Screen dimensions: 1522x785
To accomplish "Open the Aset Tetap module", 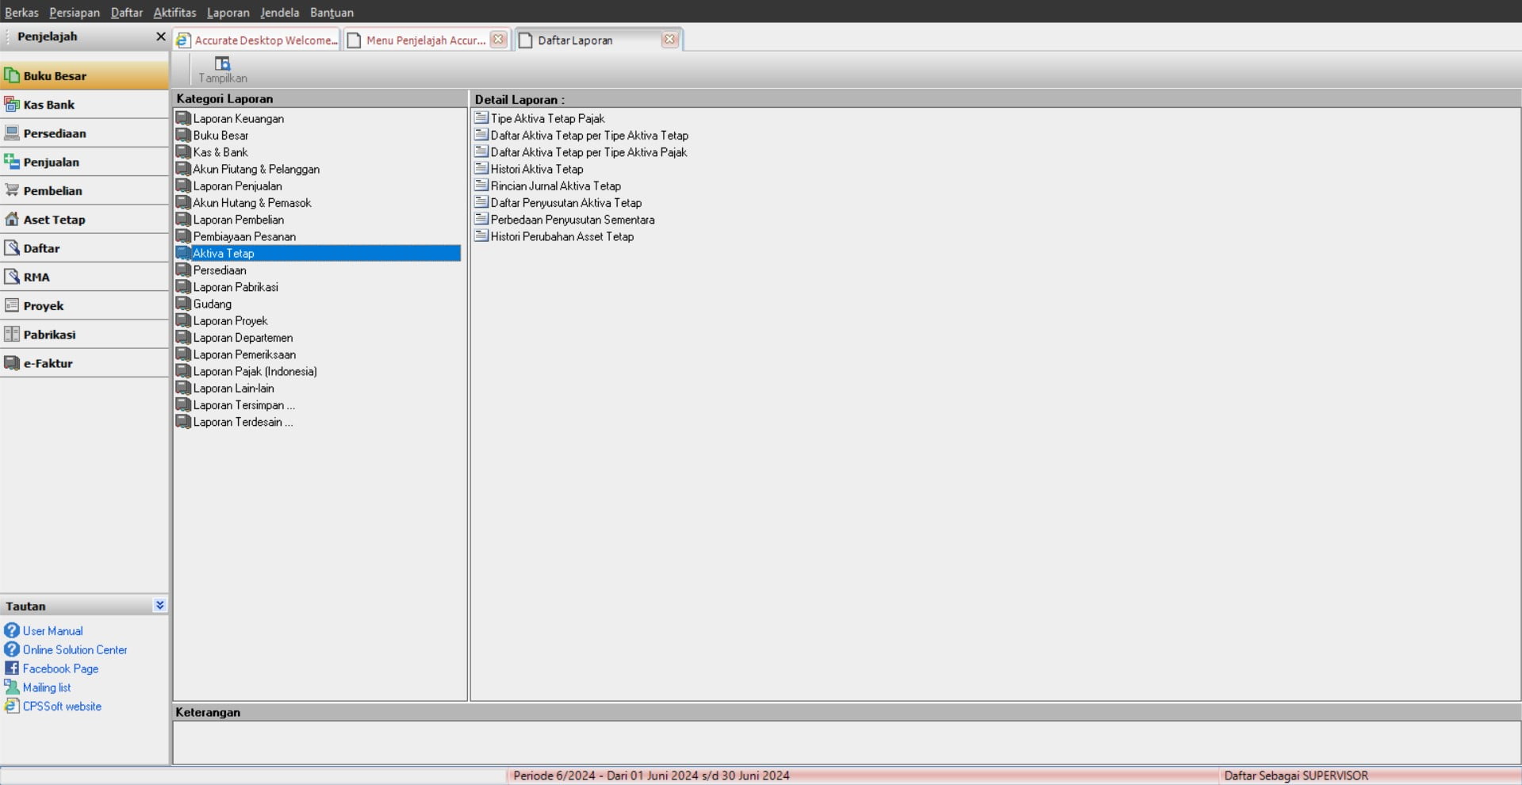I will coord(54,220).
